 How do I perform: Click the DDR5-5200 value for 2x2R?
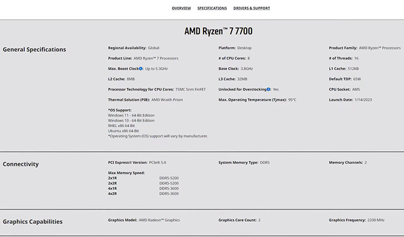coord(169,183)
